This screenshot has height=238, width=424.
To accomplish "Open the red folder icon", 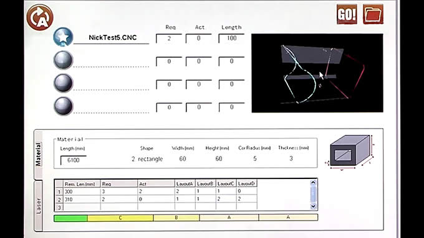I will [373, 14].
